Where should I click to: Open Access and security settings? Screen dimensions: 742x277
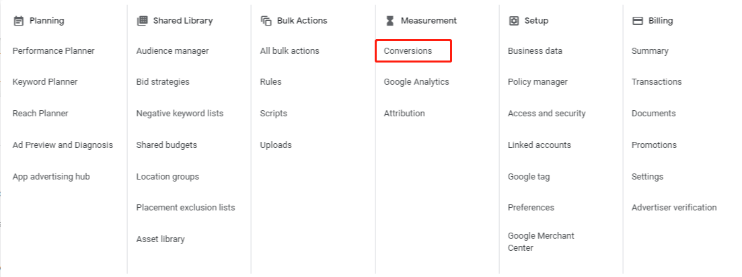[546, 114]
